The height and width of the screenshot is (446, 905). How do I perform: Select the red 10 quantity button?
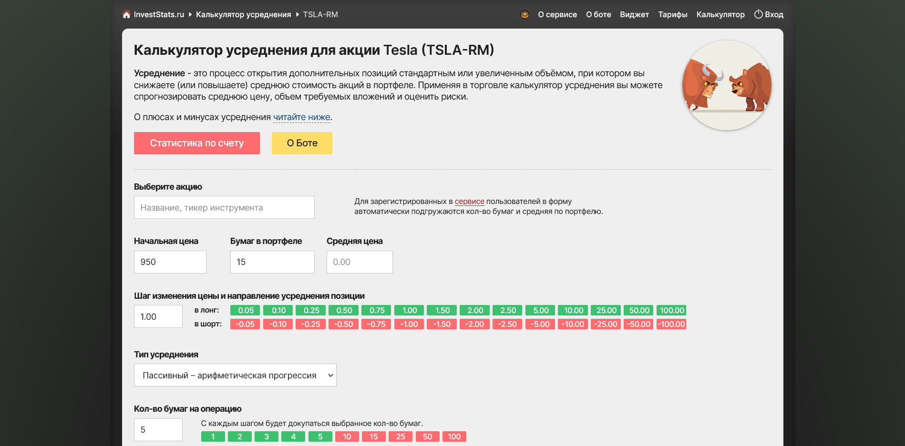click(347, 436)
